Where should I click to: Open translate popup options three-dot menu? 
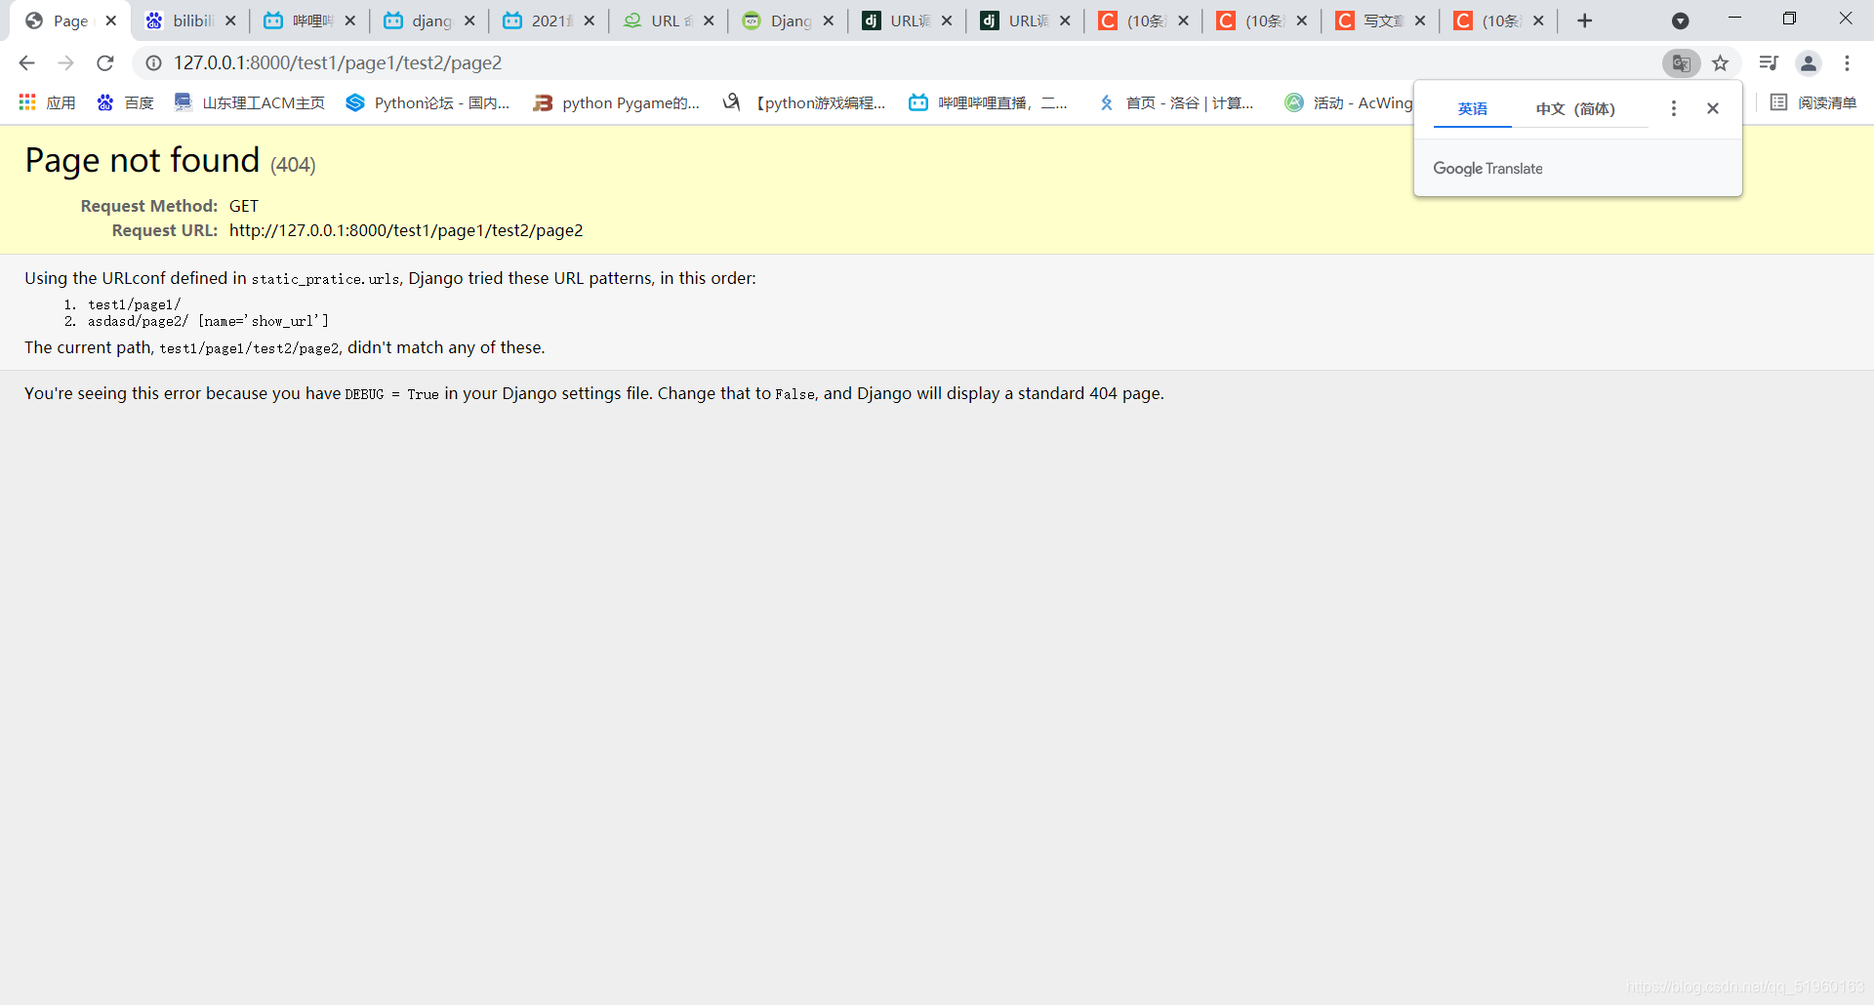click(x=1674, y=108)
